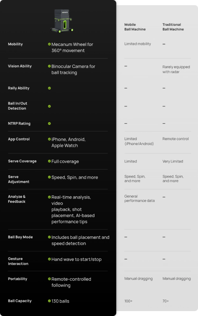Click the Gesture Interaction label
Image resolution: width=198 pixels, height=316 pixels.
18,261
